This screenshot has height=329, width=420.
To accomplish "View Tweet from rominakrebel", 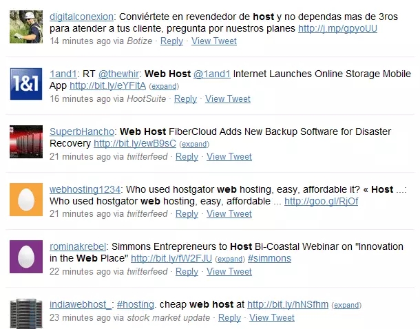I will (x=229, y=271).
